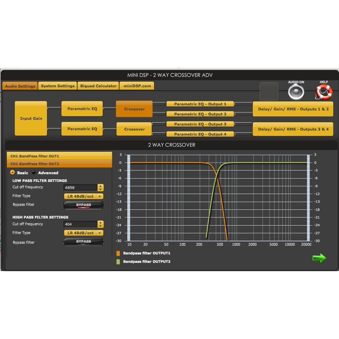Open the Input Gain block
Viewport: 339px width, 339px height.
tap(31, 118)
